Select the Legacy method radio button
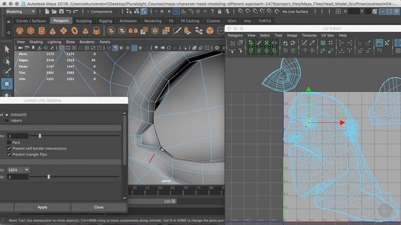The height and width of the screenshot is (225, 401). tap(7, 121)
